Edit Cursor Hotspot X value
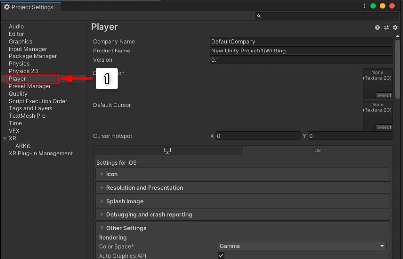Viewport: 403px width, 259px height. click(x=258, y=136)
